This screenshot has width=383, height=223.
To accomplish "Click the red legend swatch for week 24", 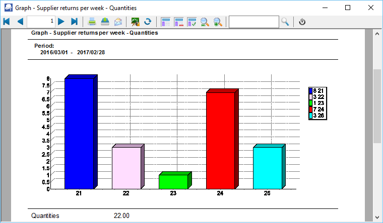I will (x=311, y=109).
